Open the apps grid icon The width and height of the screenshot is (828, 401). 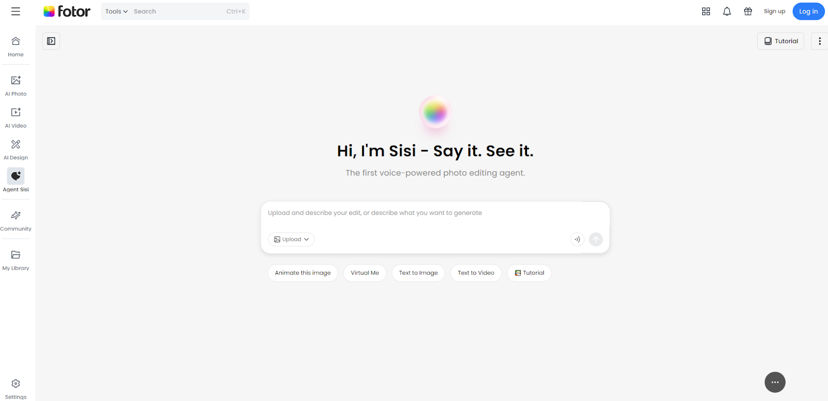coord(706,11)
